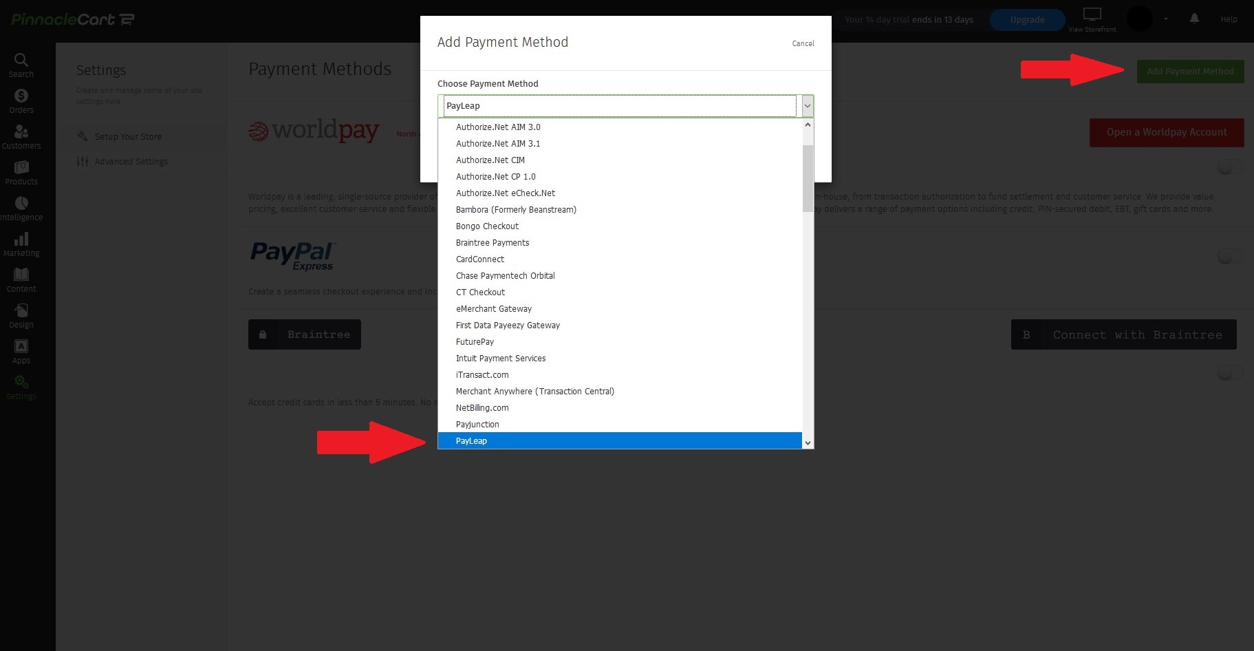Click the user avatar circle
The height and width of the screenshot is (651, 1254).
pyautogui.click(x=1140, y=19)
